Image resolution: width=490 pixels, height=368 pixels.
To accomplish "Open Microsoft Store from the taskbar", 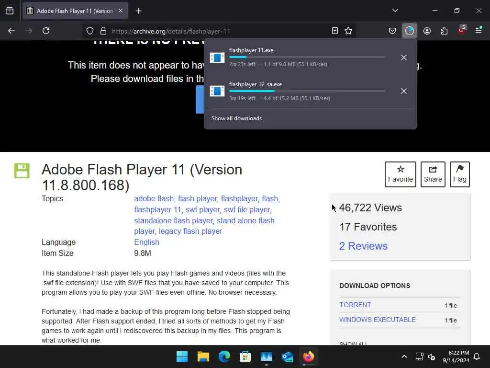I will 245,356.
